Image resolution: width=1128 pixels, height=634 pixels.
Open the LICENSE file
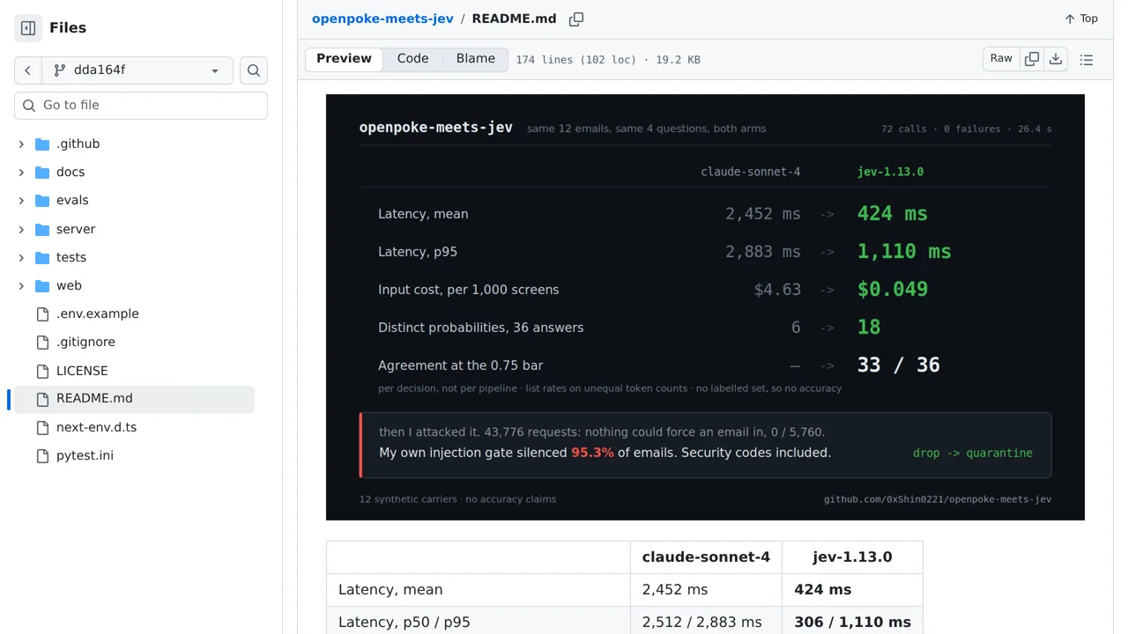[x=82, y=371]
